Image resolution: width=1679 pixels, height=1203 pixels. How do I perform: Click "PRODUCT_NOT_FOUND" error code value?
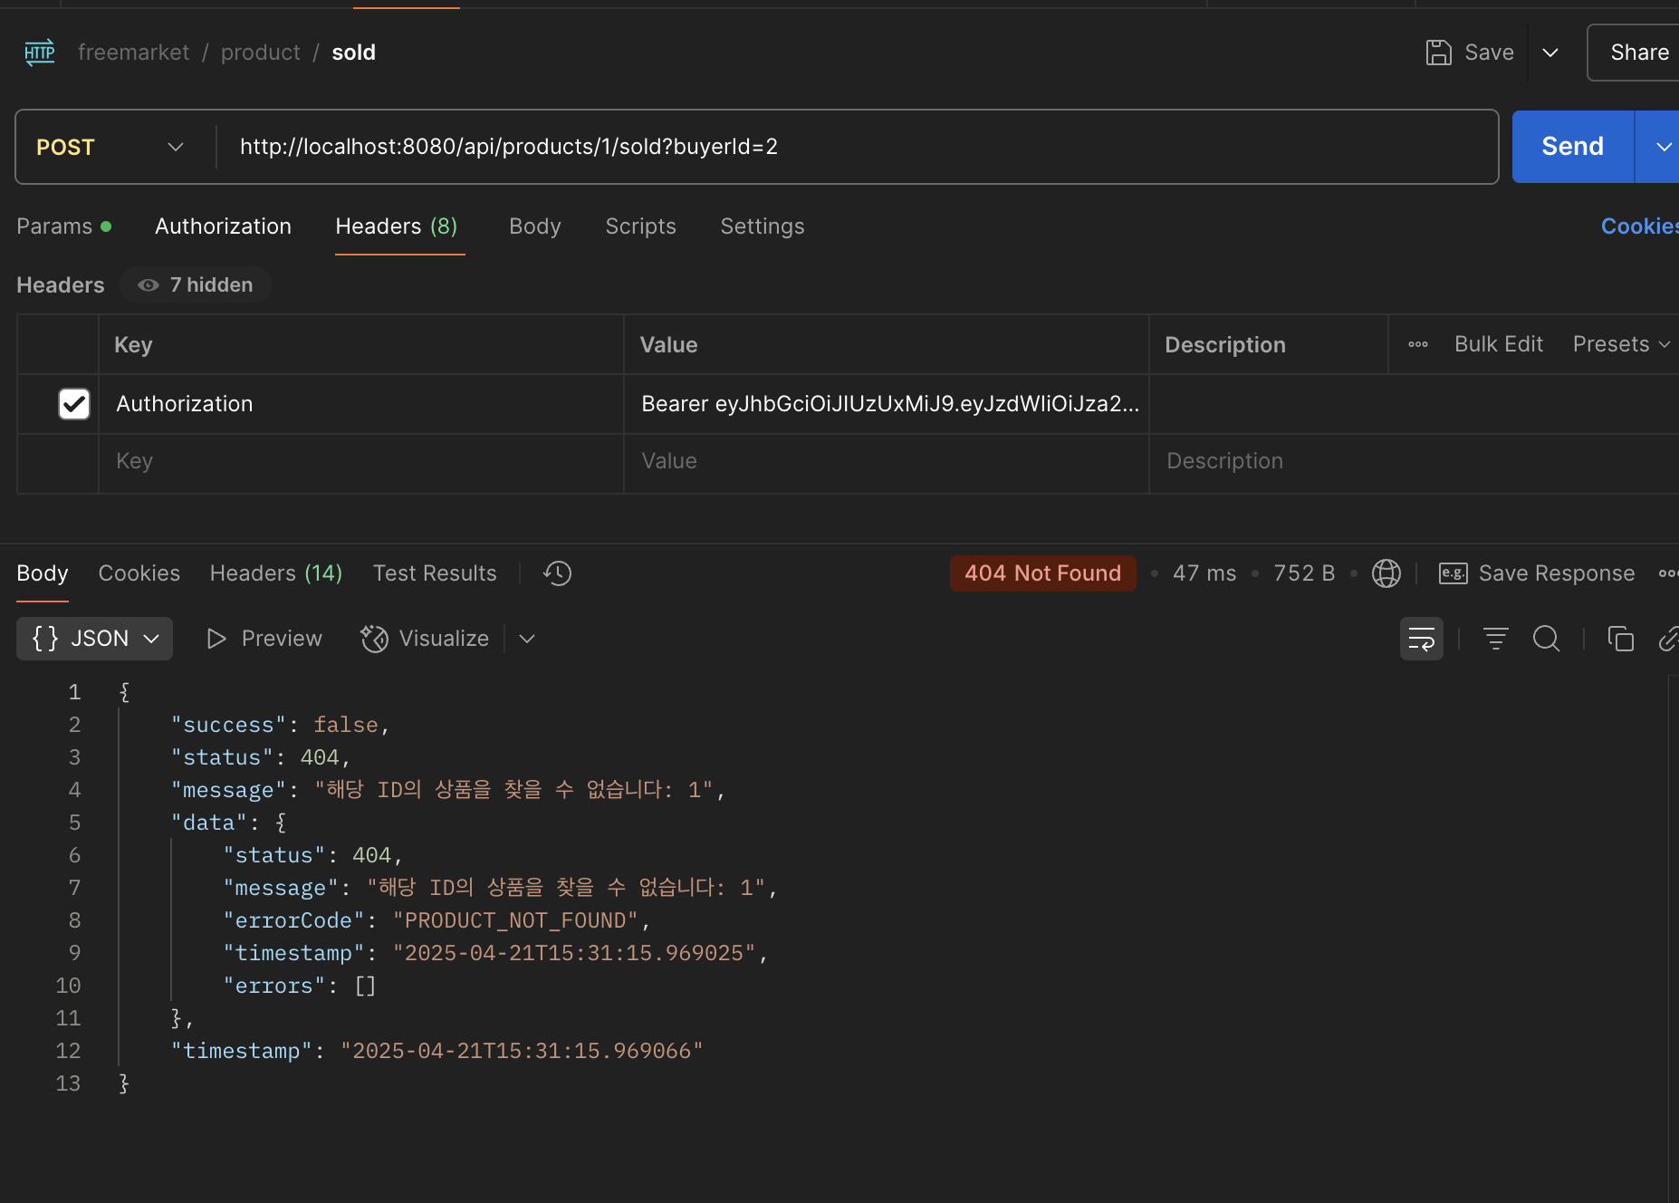[x=515, y=920]
